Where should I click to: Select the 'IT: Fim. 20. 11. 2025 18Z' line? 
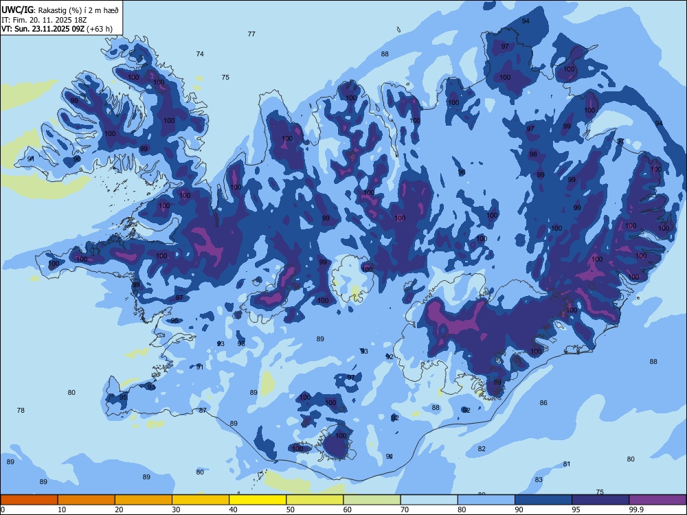[44, 20]
